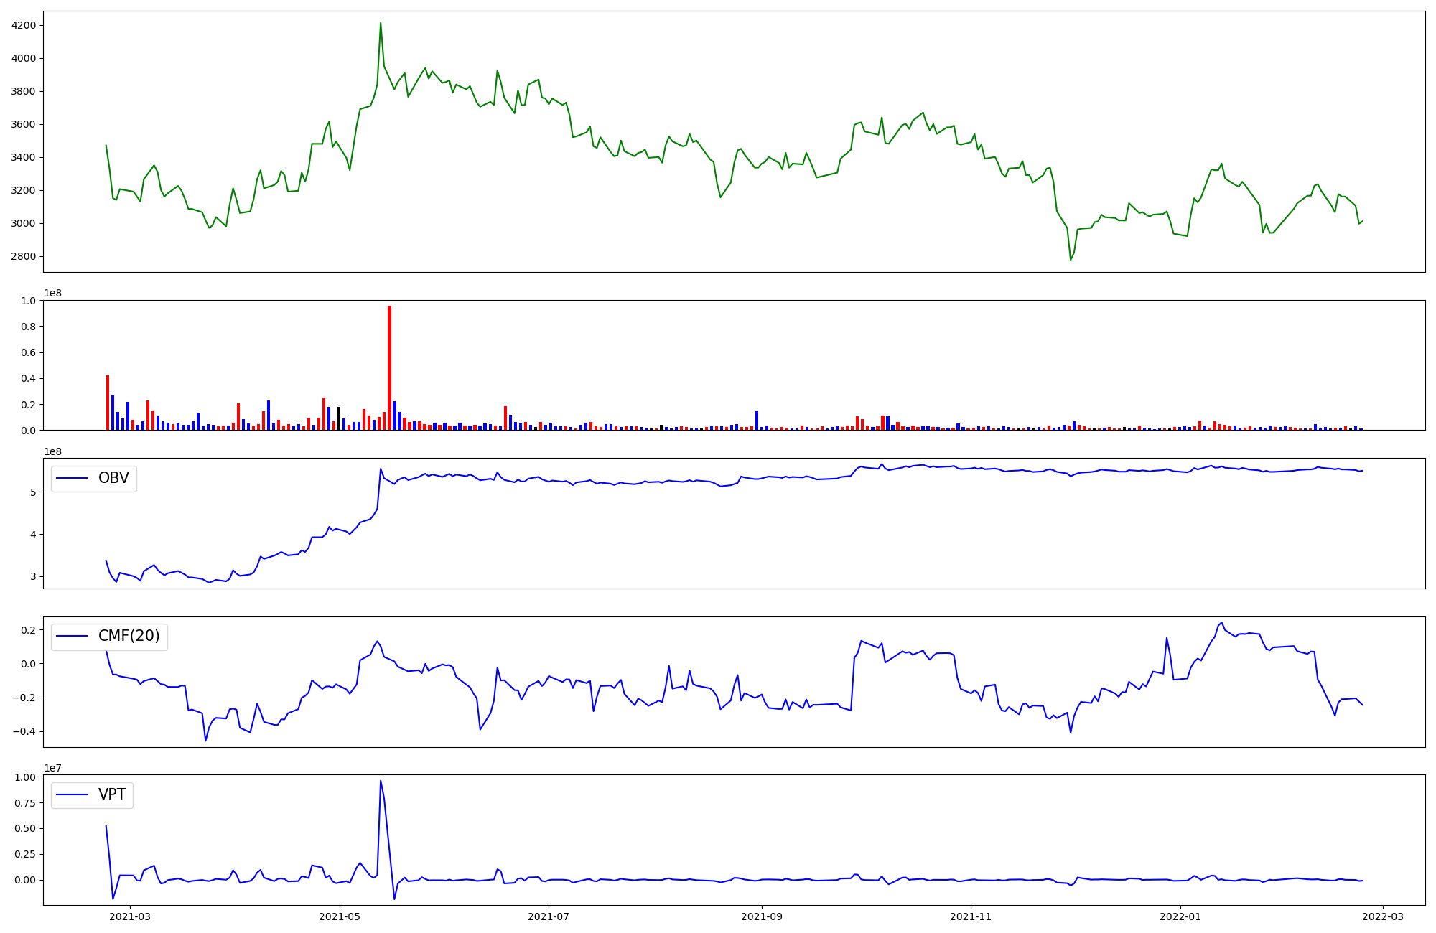Screen dimensions: 1436x933
Task: Click the 2022-01 date tick label
Action: (1180, 916)
